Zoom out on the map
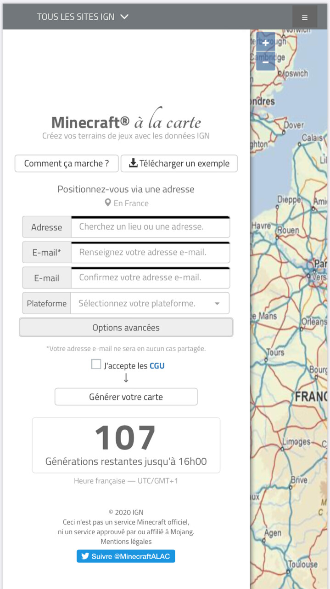 [265, 62]
